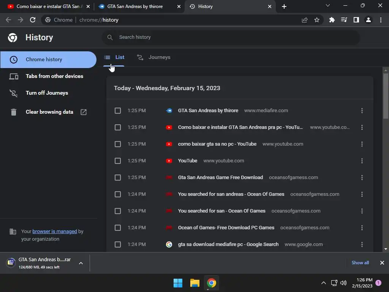Open actions menu for 'Gta San Andreas Game Free Download'

(362, 178)
